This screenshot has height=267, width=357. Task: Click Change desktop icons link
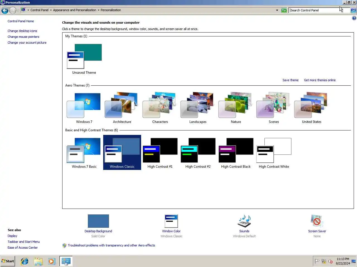(x=22, y=31)
